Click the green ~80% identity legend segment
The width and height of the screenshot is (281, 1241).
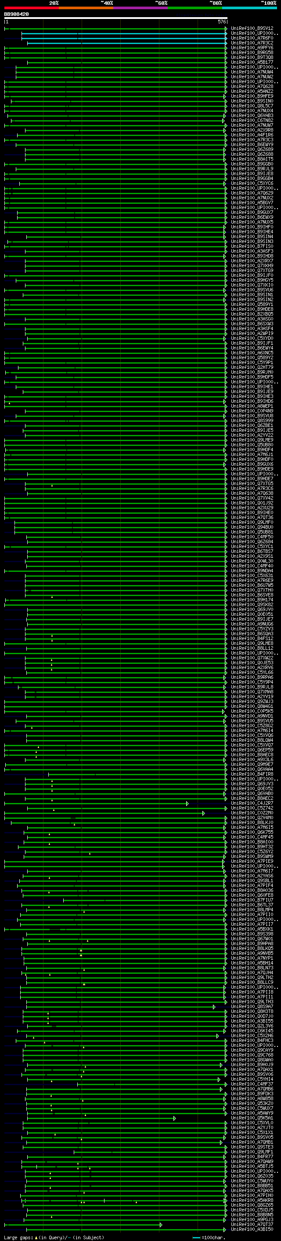coord(195,8)
